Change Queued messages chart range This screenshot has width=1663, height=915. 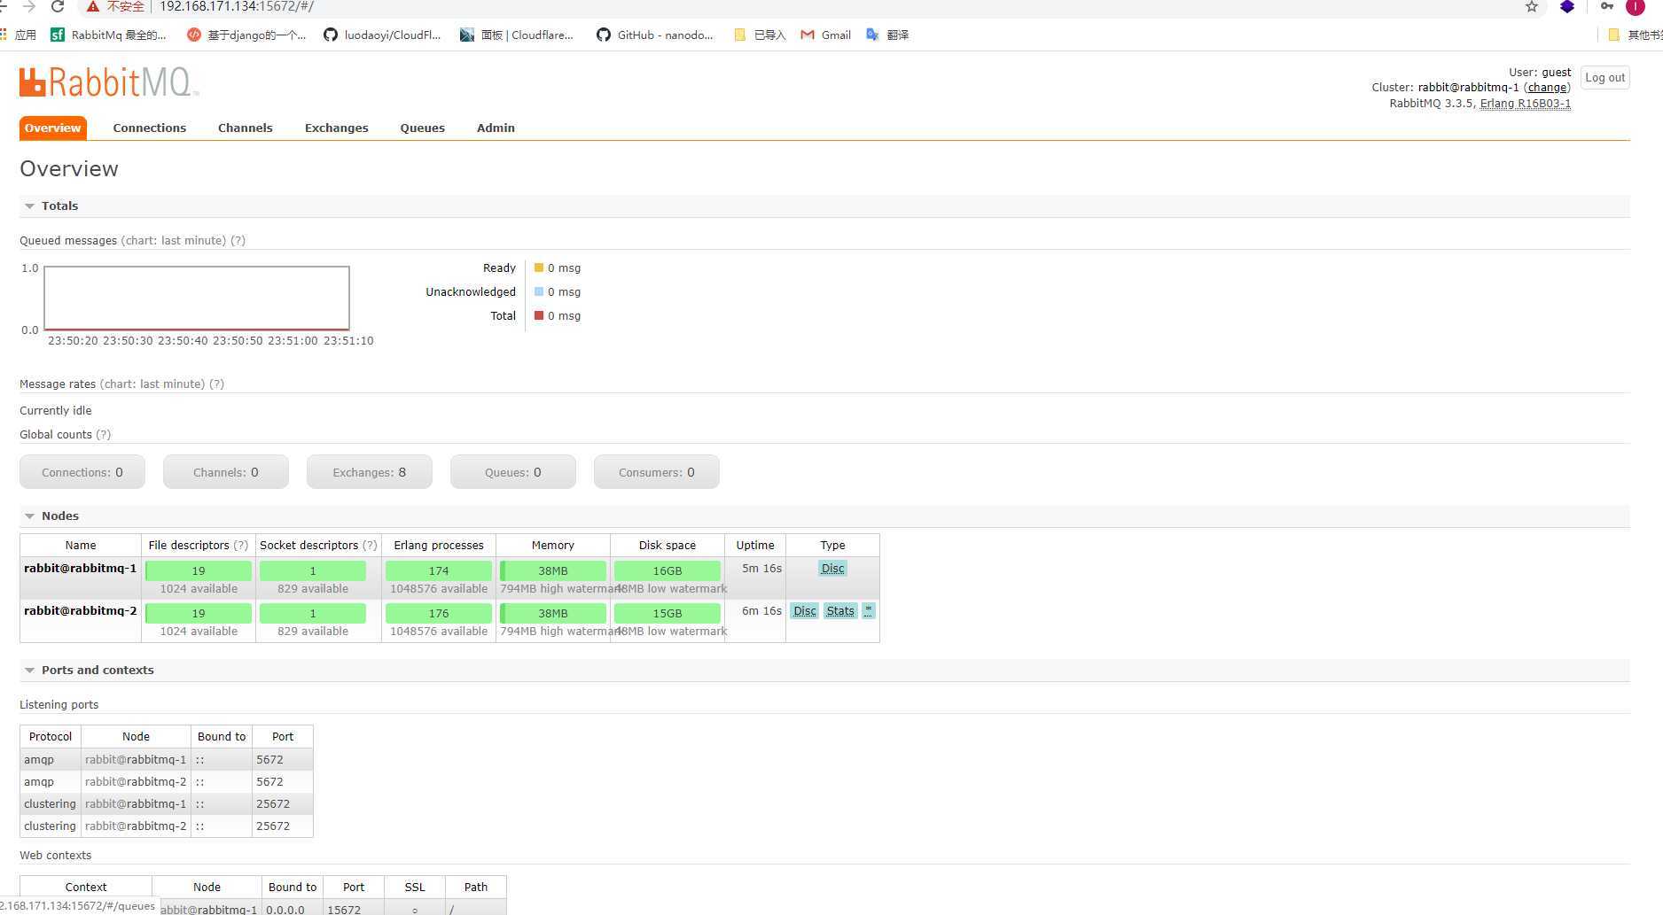coord(173,240)
